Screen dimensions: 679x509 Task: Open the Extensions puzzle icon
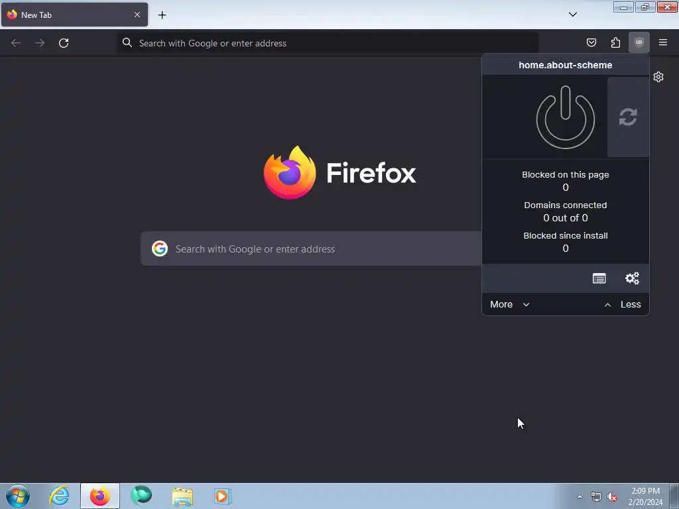click(615, 42)
